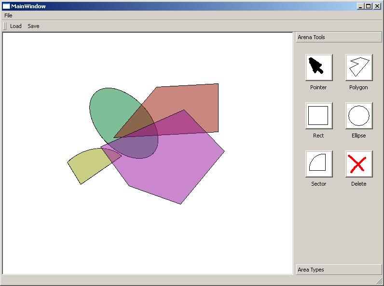Switch to the Arena Tools tab
The image size is (384, 286).
coord(339,37)
